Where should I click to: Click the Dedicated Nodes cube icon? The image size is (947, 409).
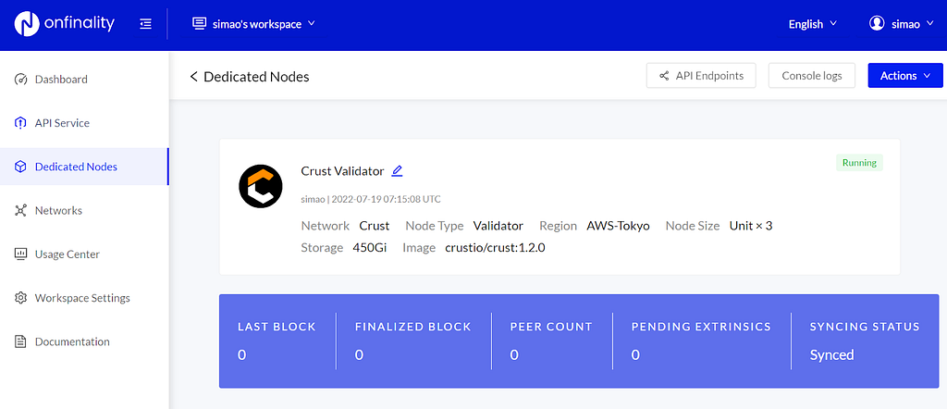pos(21,167)
